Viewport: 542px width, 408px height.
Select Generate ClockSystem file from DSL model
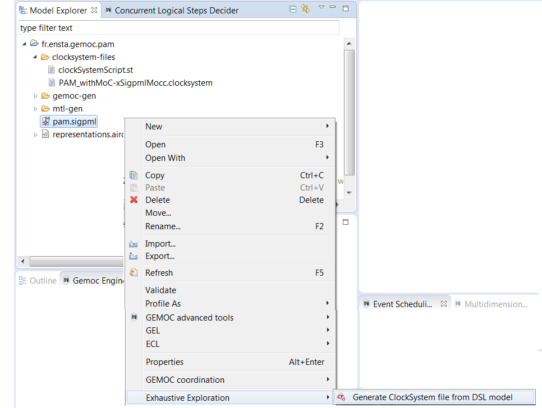(432, 397)
